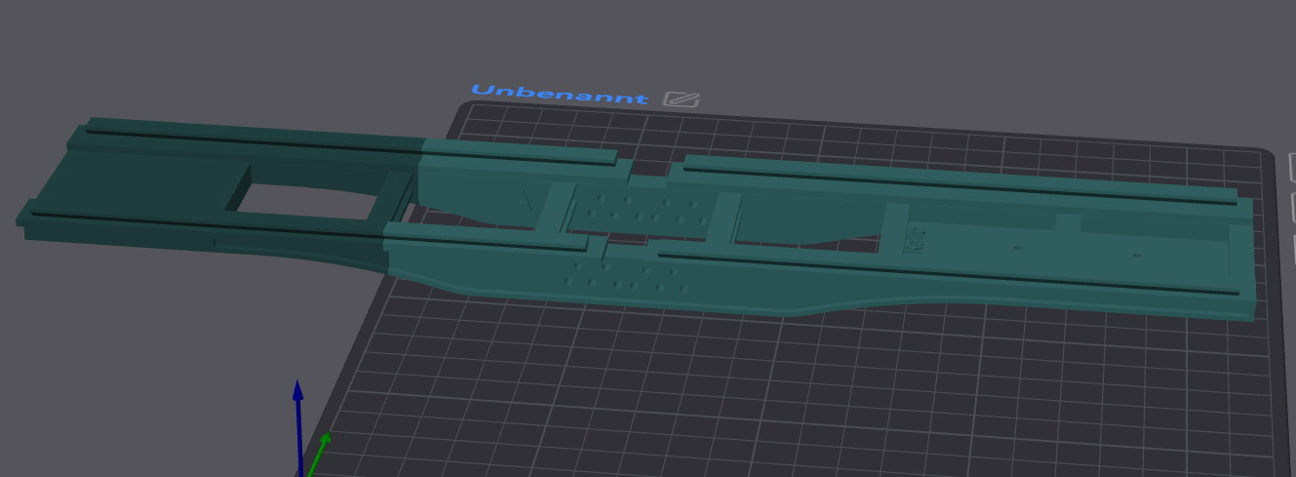Image resolution: width=1296 pixels, height=477 pixels.
Task: Click the topmost plate icon at right edge
Action: click(x=1291, y=167)
